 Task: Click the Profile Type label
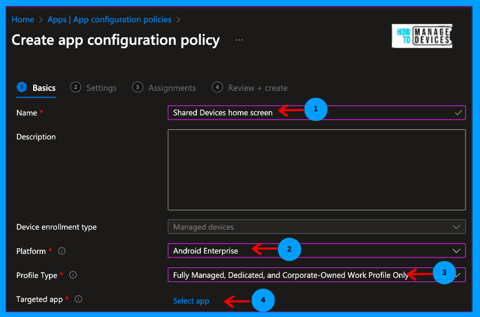pos(37,276)
